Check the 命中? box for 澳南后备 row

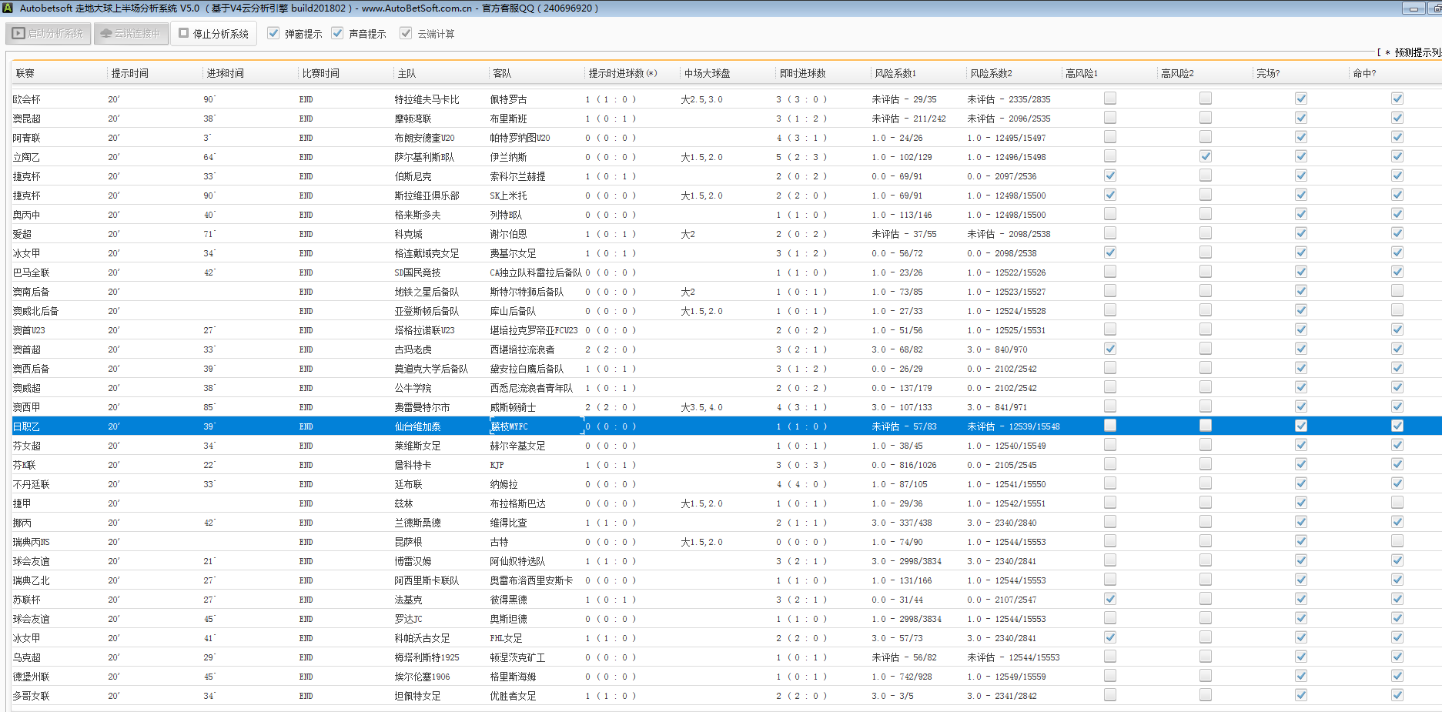click(1397, 291)
